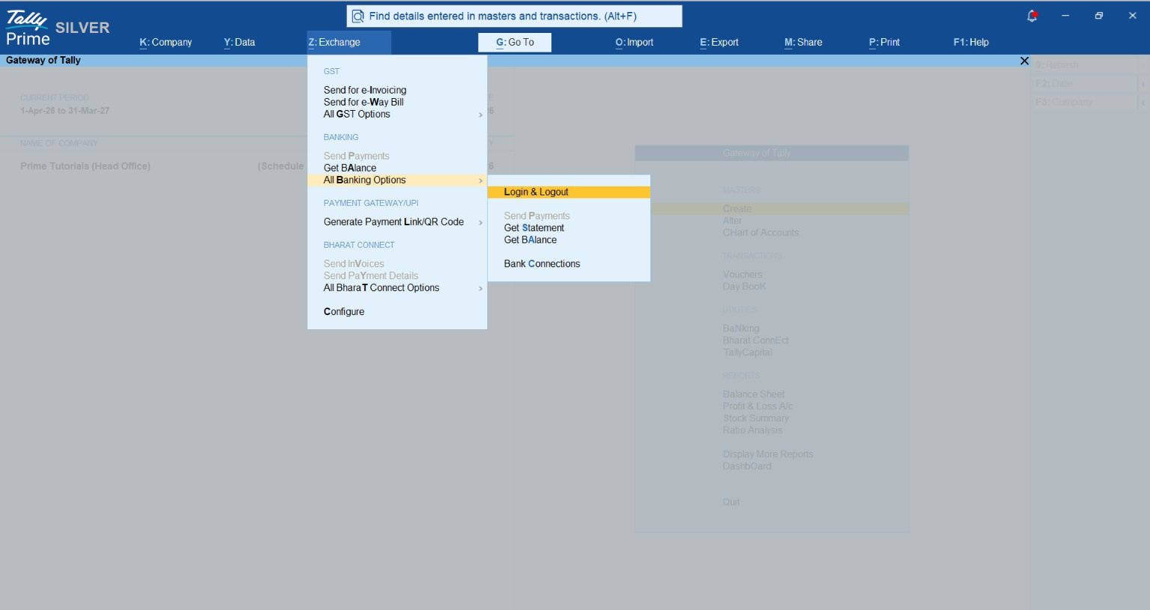Viewport: 1150px width, 610px height.
Task: Select Login & Logout option
Action: [x=569, y=192]
